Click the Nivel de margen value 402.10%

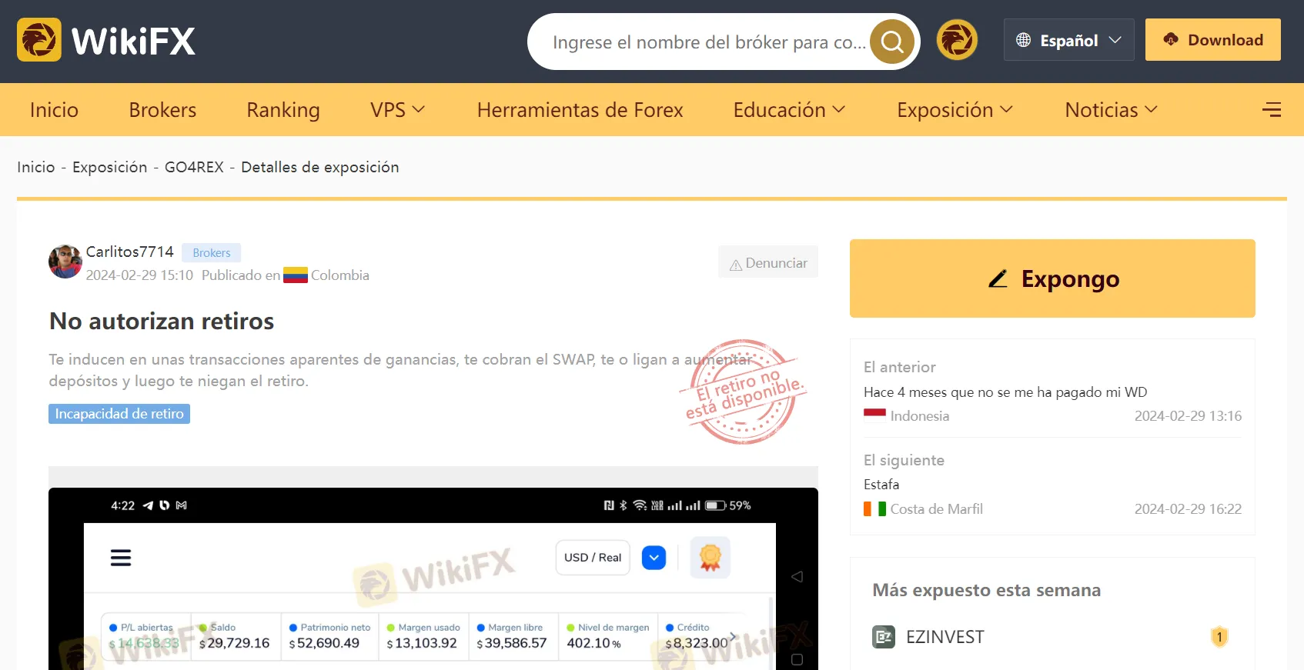click(x=594, y=643)
